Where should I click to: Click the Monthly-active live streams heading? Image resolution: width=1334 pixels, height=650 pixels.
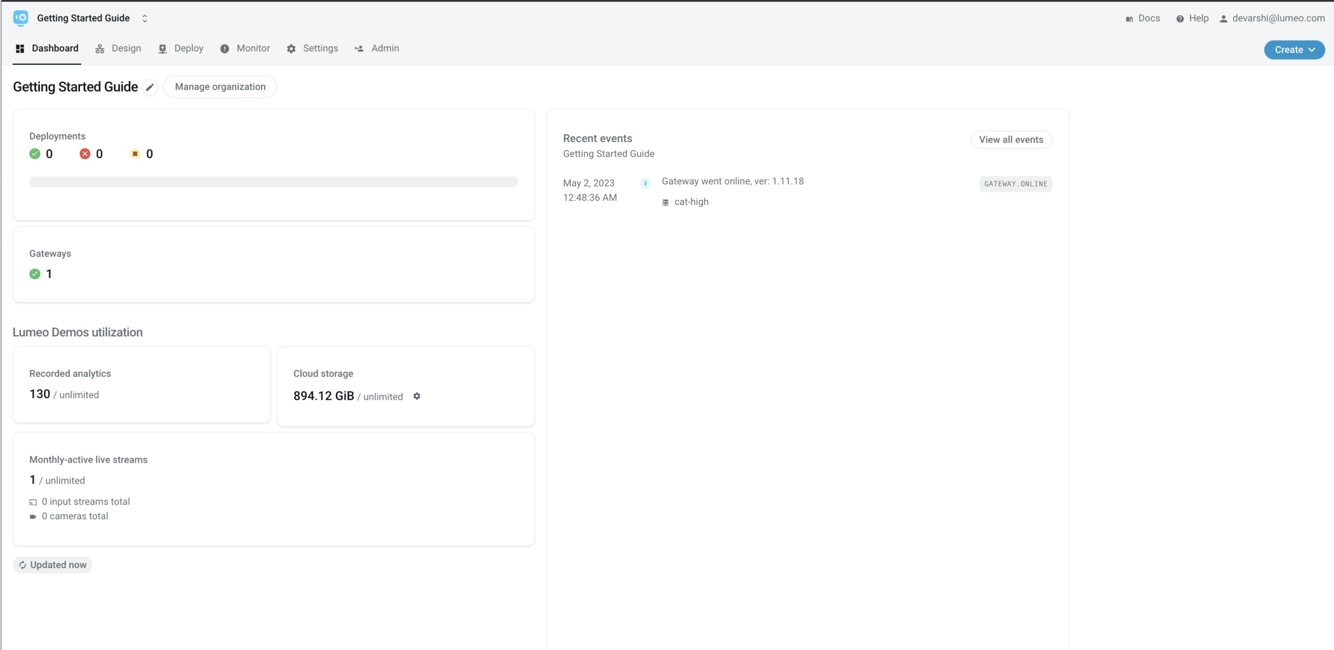pos(88,460)
